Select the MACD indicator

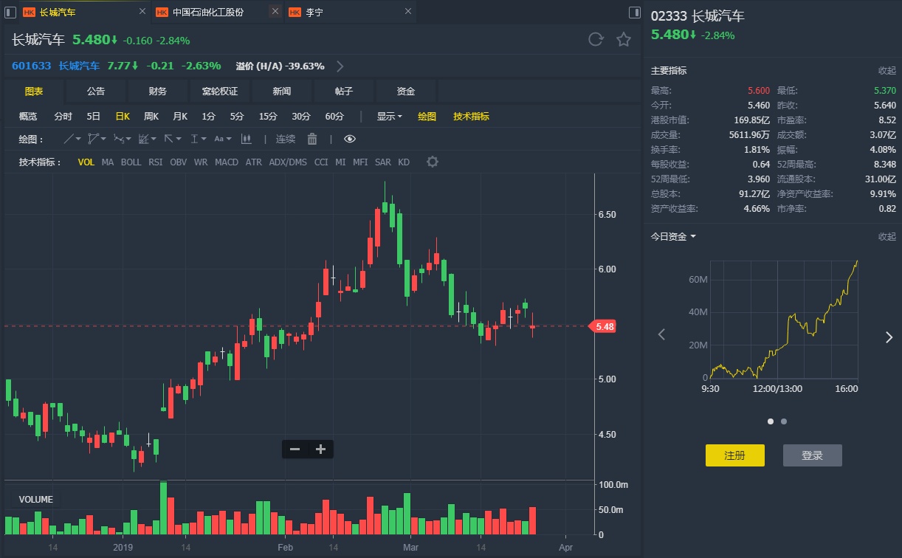tap(227, 162)
